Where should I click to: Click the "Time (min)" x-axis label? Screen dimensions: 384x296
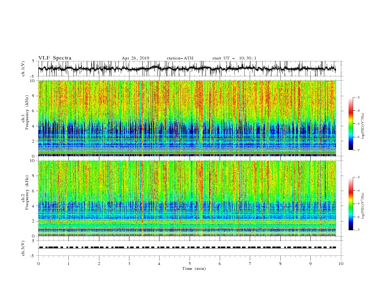194,268
